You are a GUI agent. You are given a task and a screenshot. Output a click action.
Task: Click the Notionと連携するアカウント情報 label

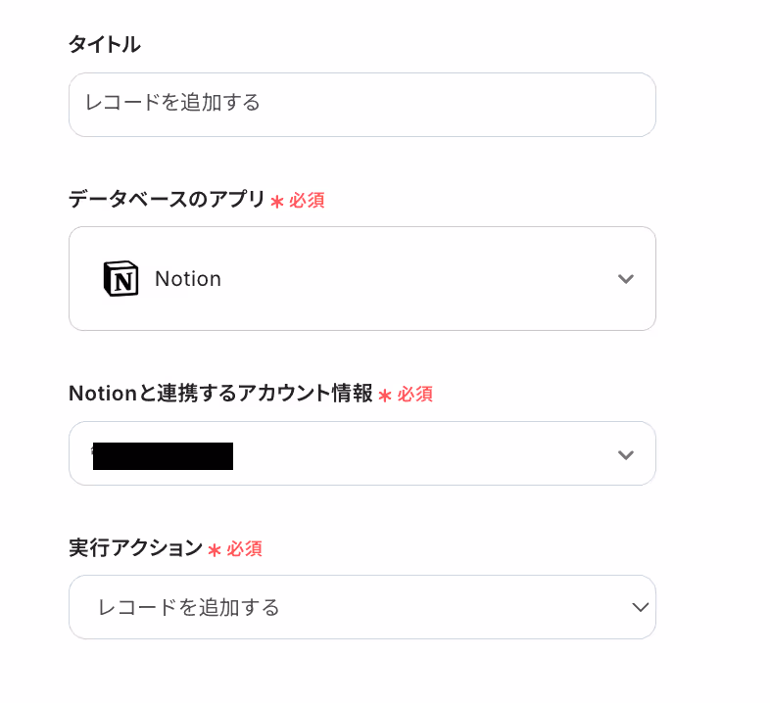click(221, 394)
